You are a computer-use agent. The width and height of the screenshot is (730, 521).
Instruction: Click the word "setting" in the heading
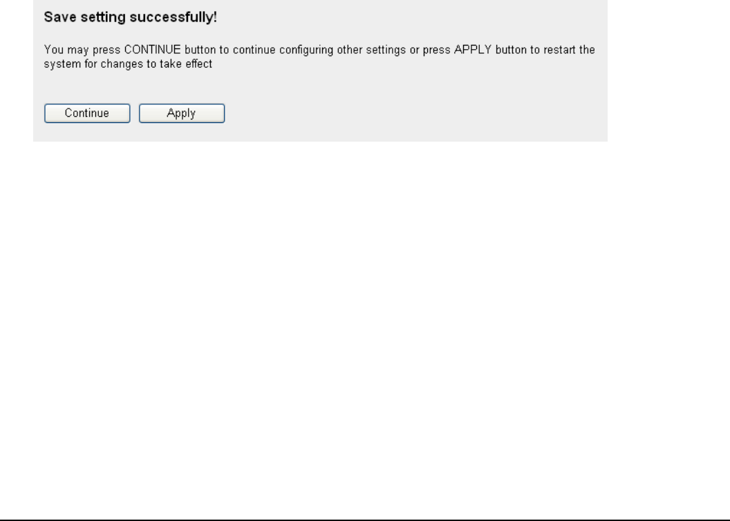click(103, 17)
